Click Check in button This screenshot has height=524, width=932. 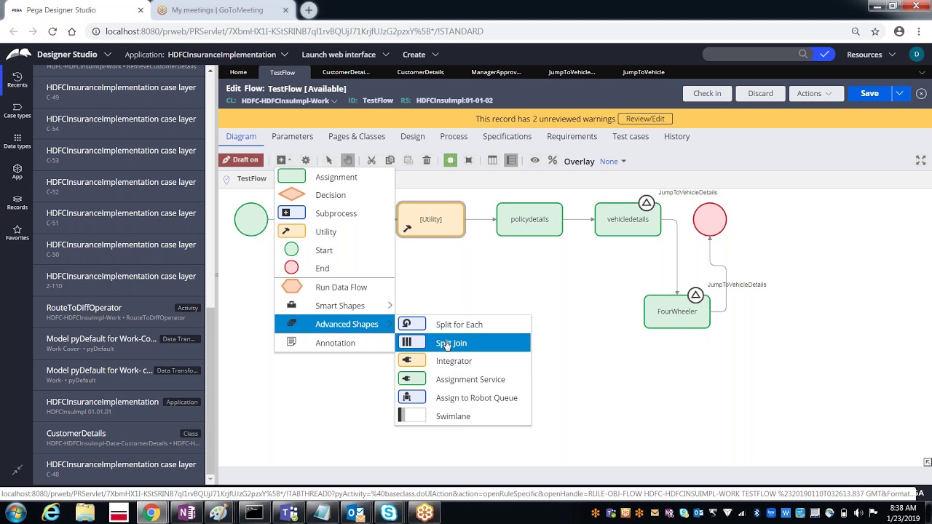707,93
